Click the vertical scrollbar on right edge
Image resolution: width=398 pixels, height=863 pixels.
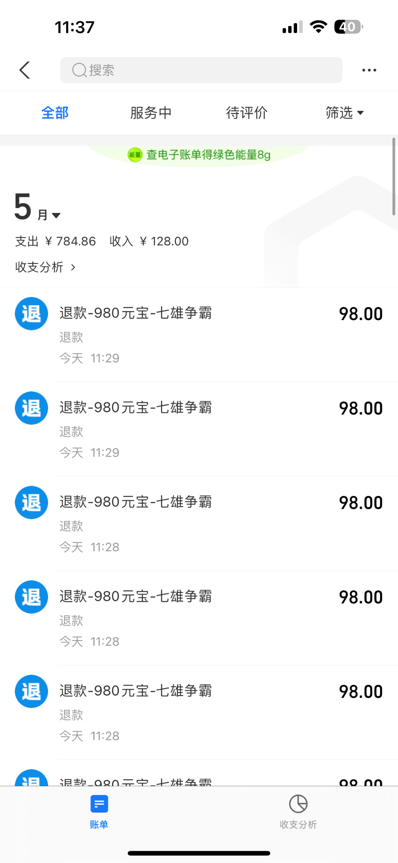[394, 176]
